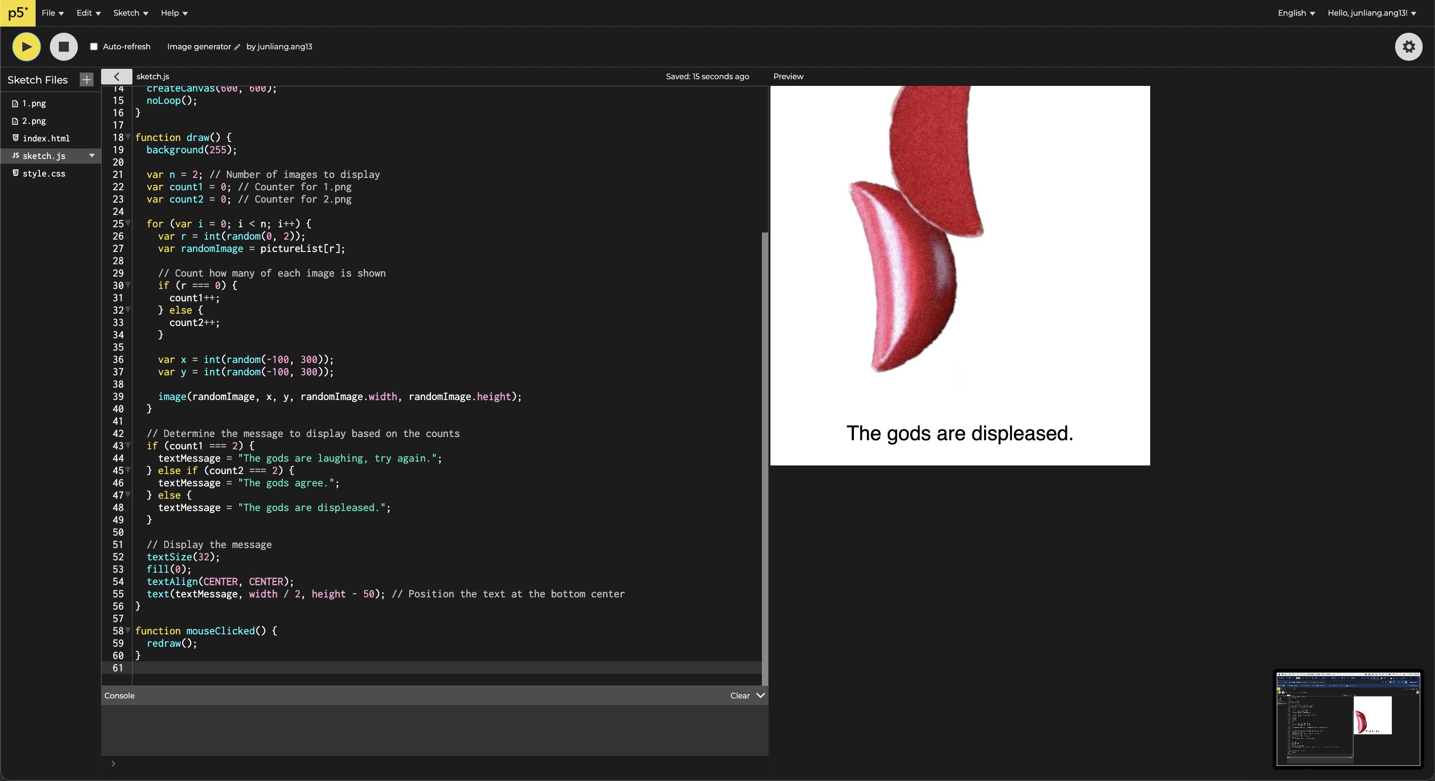Open the account menu for junliang.ang13
This screenshot has height=781, width=1435.
tap(1371, 13)
